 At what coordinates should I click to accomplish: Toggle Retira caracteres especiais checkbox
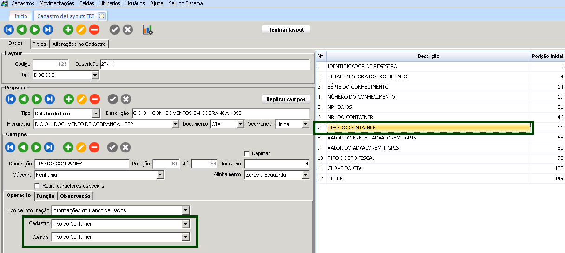pos(38,186)
